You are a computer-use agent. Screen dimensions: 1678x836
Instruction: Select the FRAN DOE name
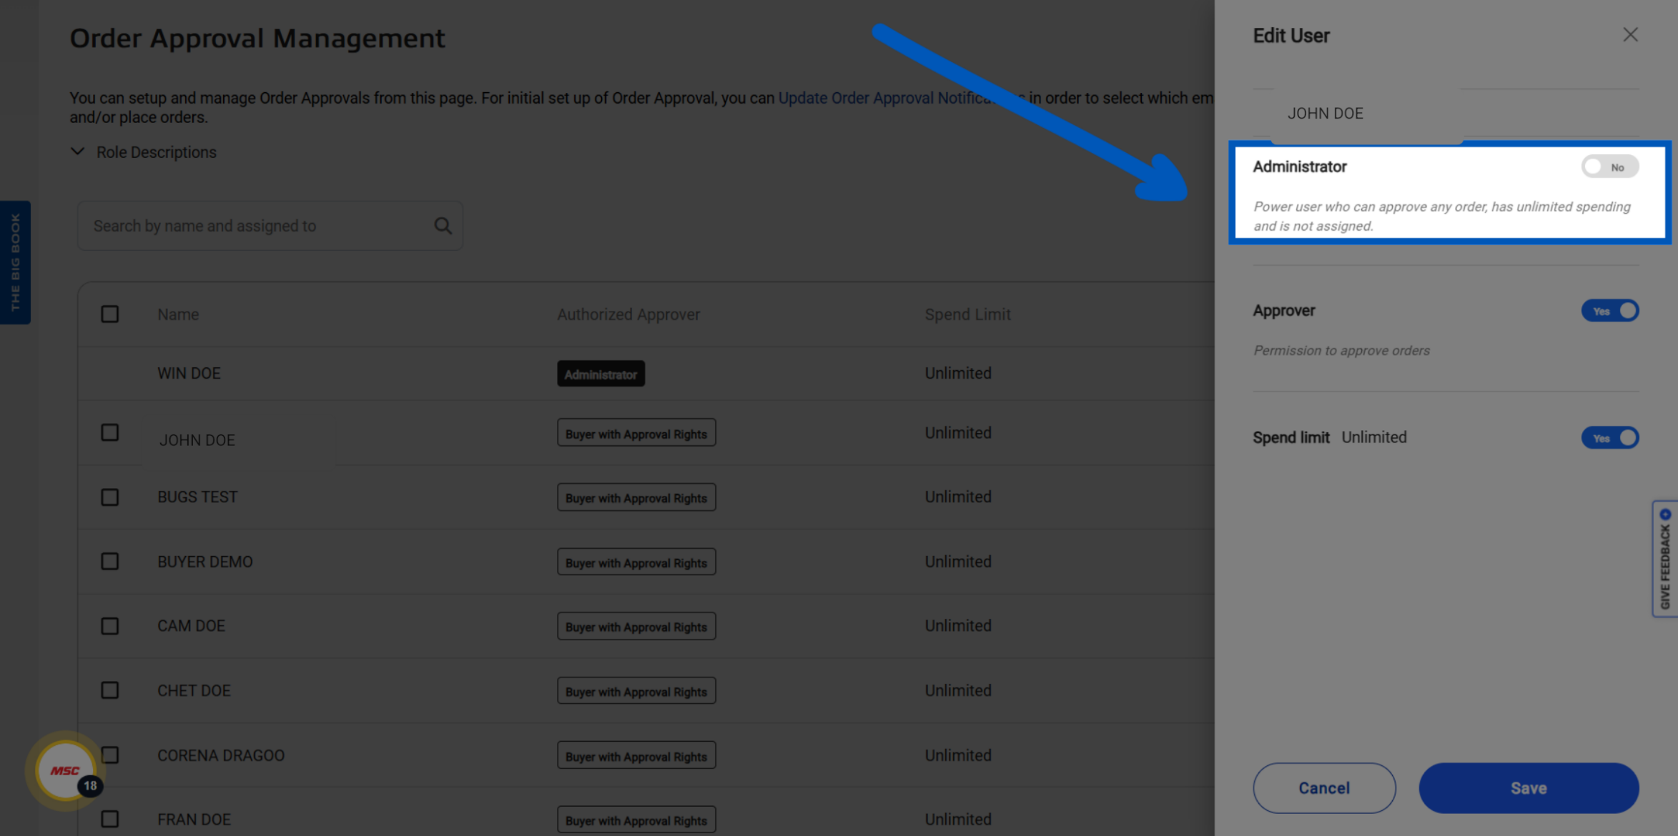[x=194, y=819]
